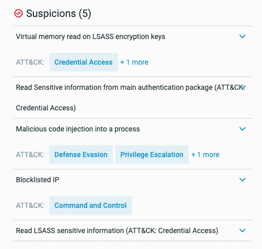Expand the Read Sensitive information chevron
Screen dimensions: 262x249
tap(243, 87)
